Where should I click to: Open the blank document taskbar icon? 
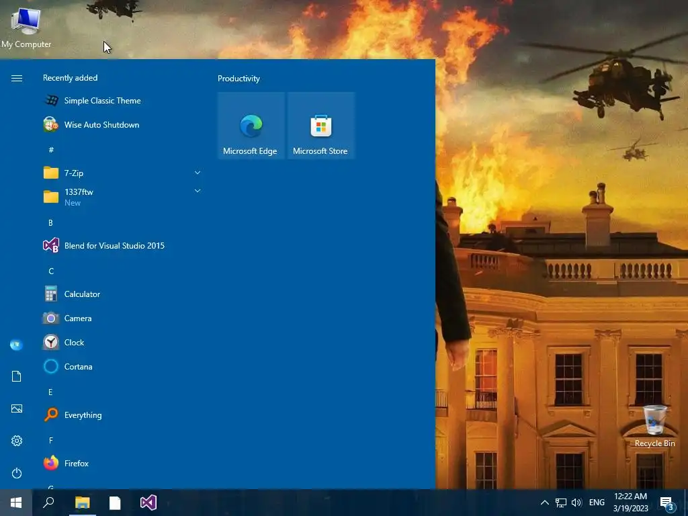115,503
